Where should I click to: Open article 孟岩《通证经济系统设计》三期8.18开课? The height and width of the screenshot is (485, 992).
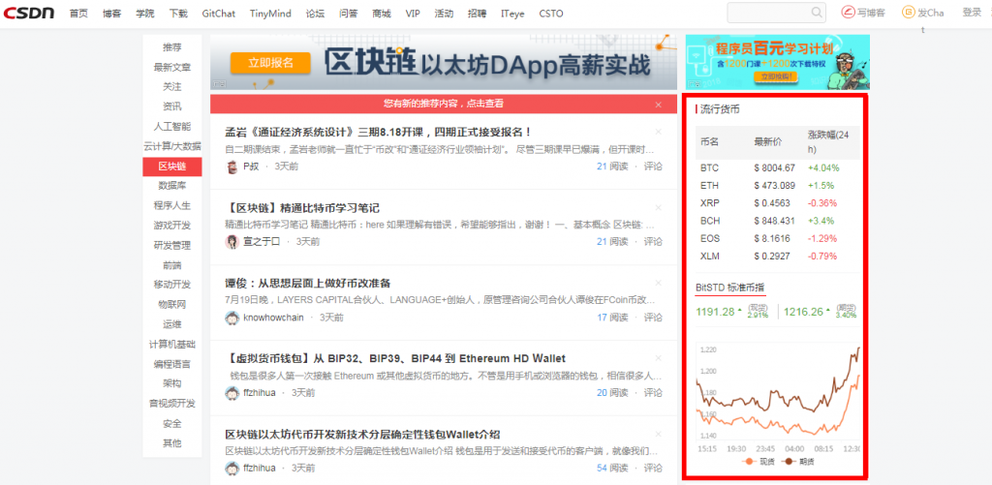379,133
